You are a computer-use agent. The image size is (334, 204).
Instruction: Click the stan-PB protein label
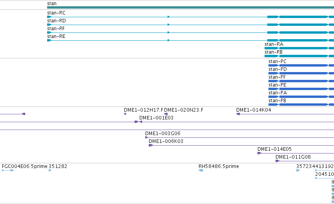[277, 101]
